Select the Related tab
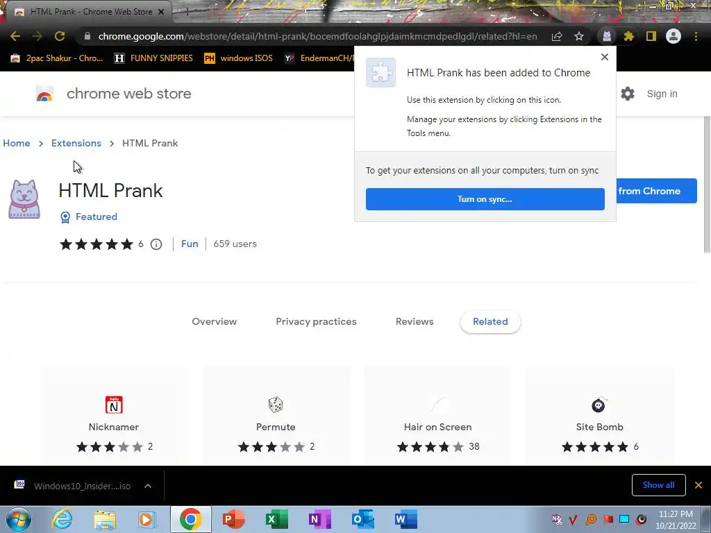 coord(490,322)
